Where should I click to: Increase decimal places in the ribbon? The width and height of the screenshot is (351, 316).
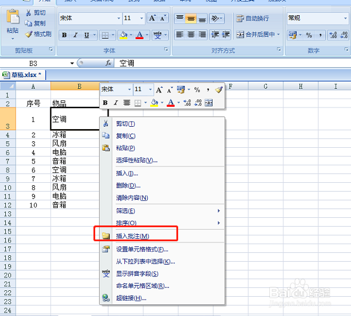click(x=333, y=35)
